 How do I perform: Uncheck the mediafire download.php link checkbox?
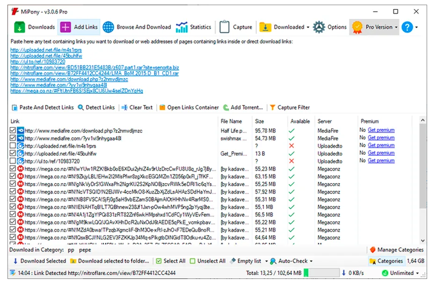(x=13, y=130)
